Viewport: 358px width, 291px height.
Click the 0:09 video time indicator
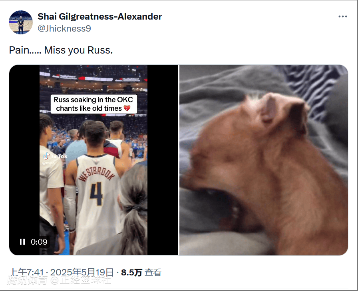39,242
